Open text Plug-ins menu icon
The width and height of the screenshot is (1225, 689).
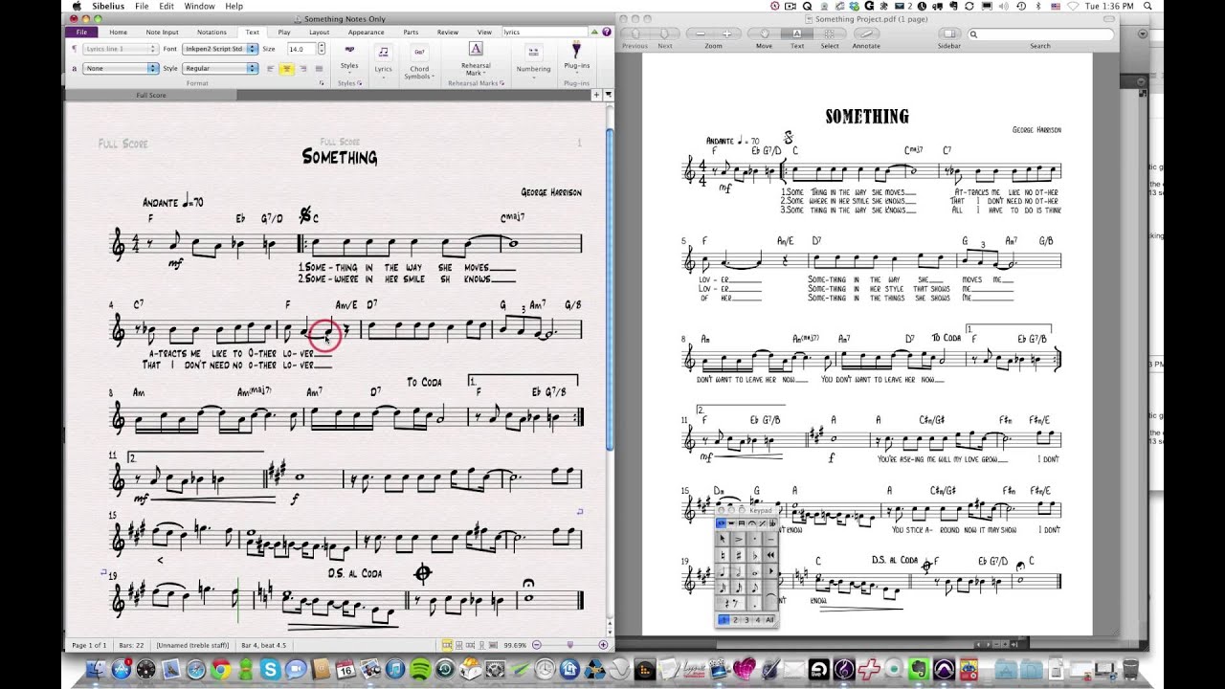click(x=576, y=50)
